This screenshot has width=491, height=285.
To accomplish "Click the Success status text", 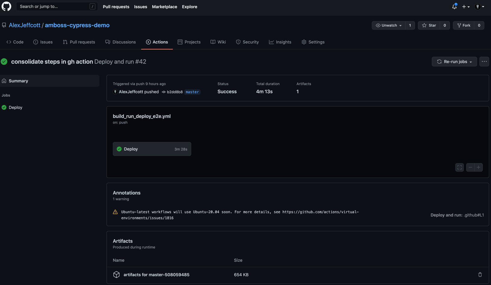I will click(227, 91).
